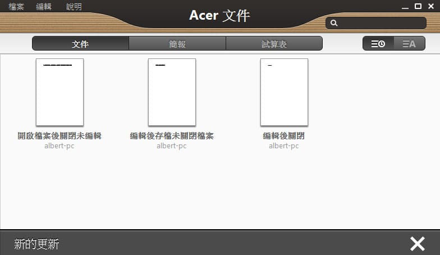Click the 編輯後存檔未關閉檔案 file name
This screenshot has height=255, width=440.
click(172, 136)
